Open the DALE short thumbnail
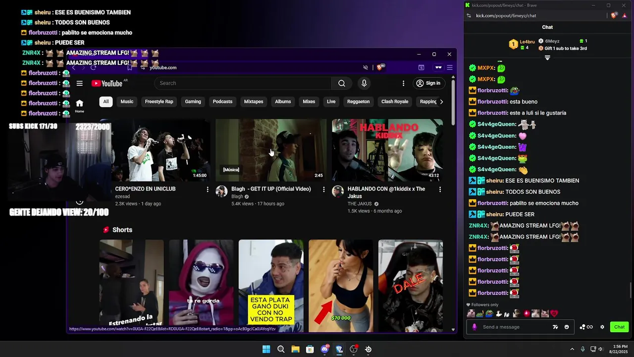 click(411, 286)
